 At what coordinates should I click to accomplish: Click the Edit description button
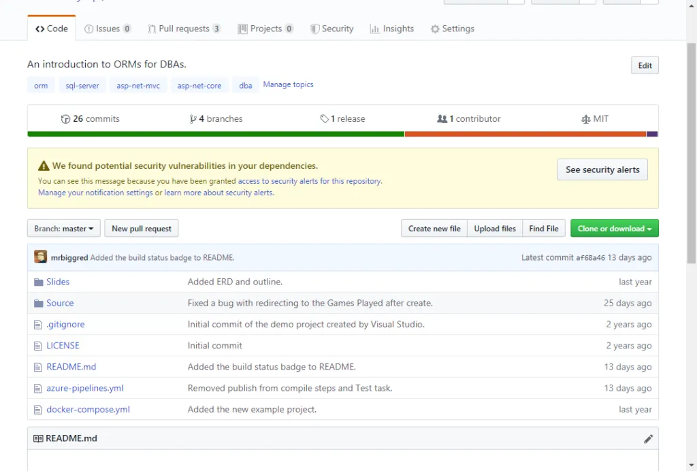click(x=645, y=65)
